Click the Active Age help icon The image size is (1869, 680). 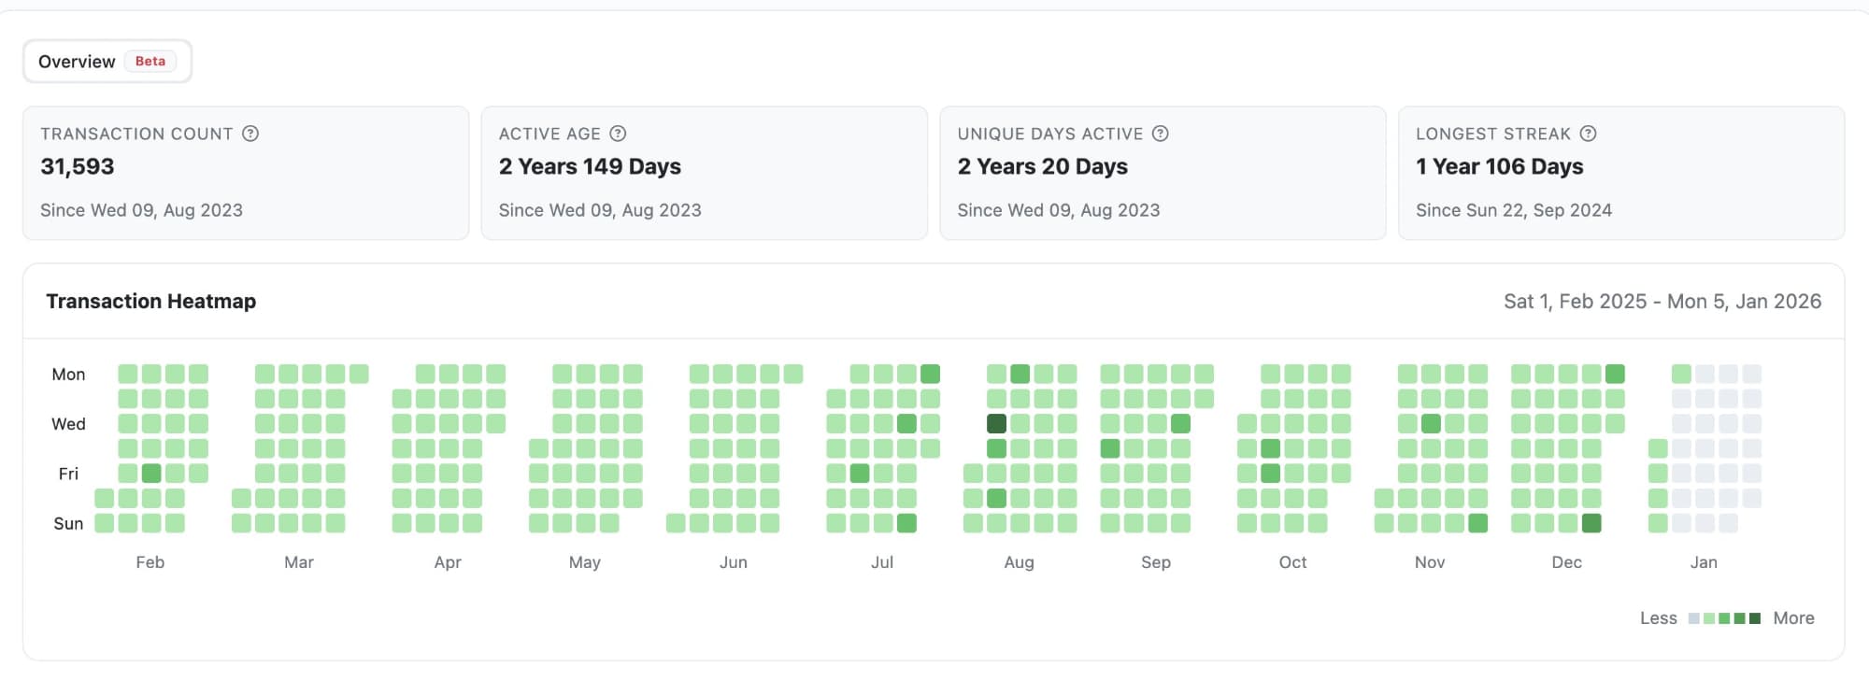618,134
